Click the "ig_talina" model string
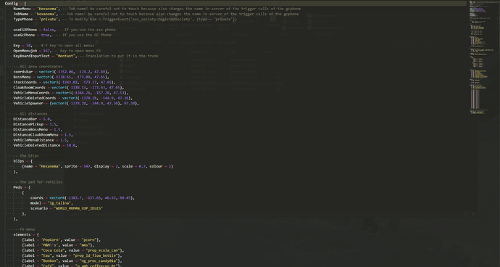The height and width of the screenshot is (267, 500). click(60, 203)
